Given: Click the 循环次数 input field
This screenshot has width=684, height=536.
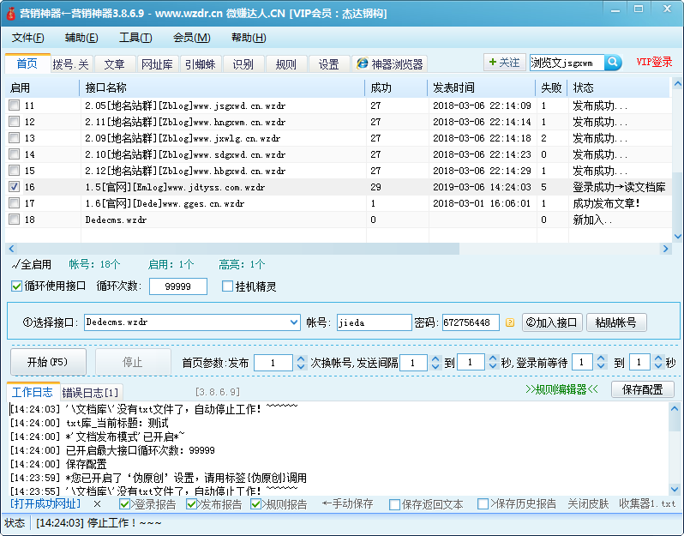Looking at the screenshot, I should [x=177, y=286].
